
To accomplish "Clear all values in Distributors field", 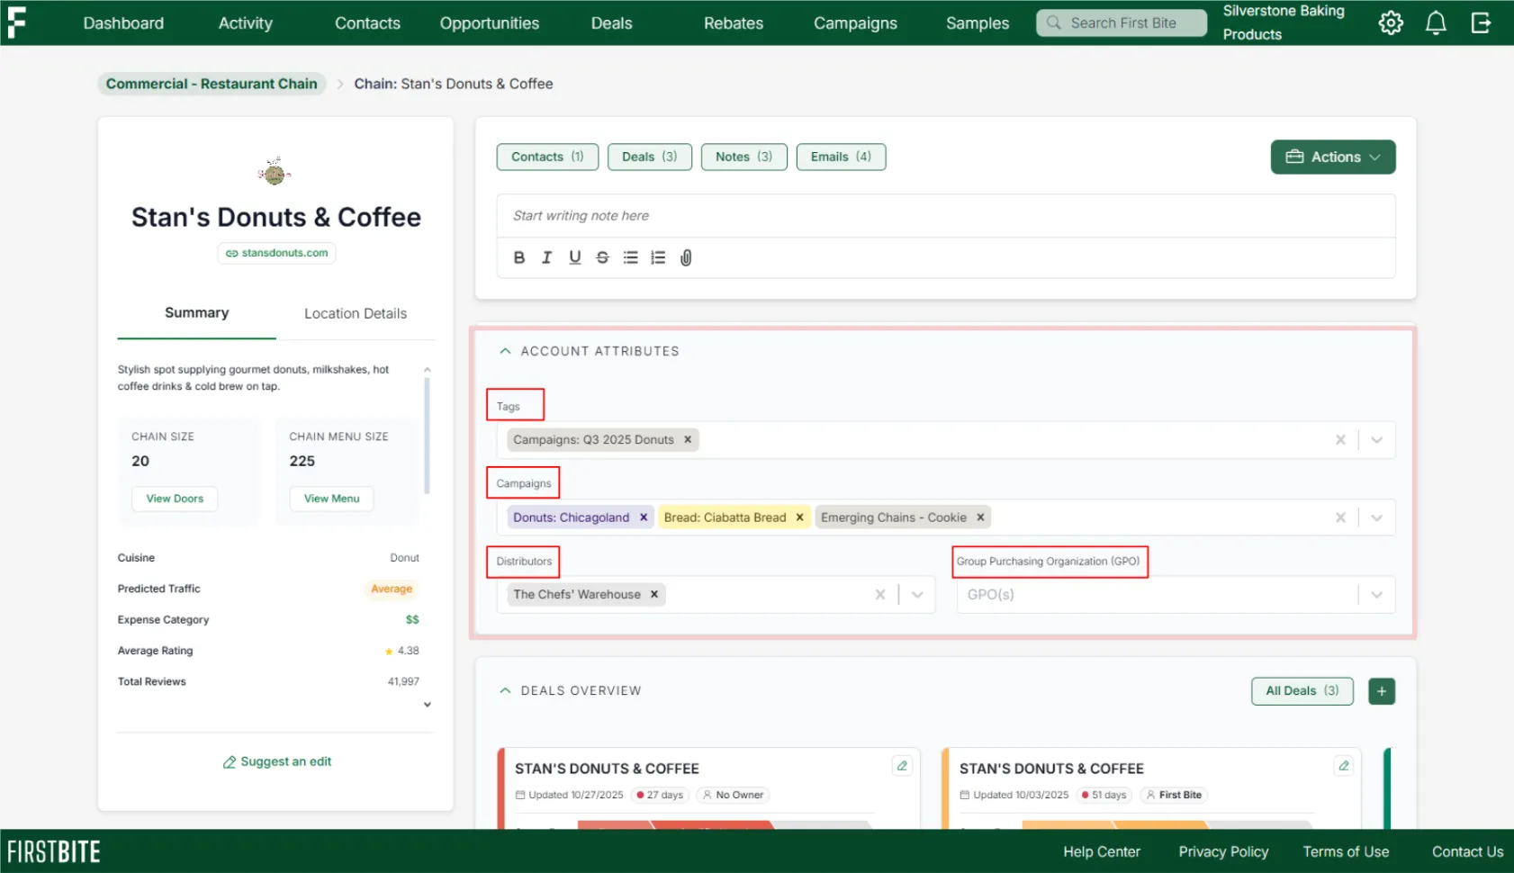I will click(x=880, y=594).
